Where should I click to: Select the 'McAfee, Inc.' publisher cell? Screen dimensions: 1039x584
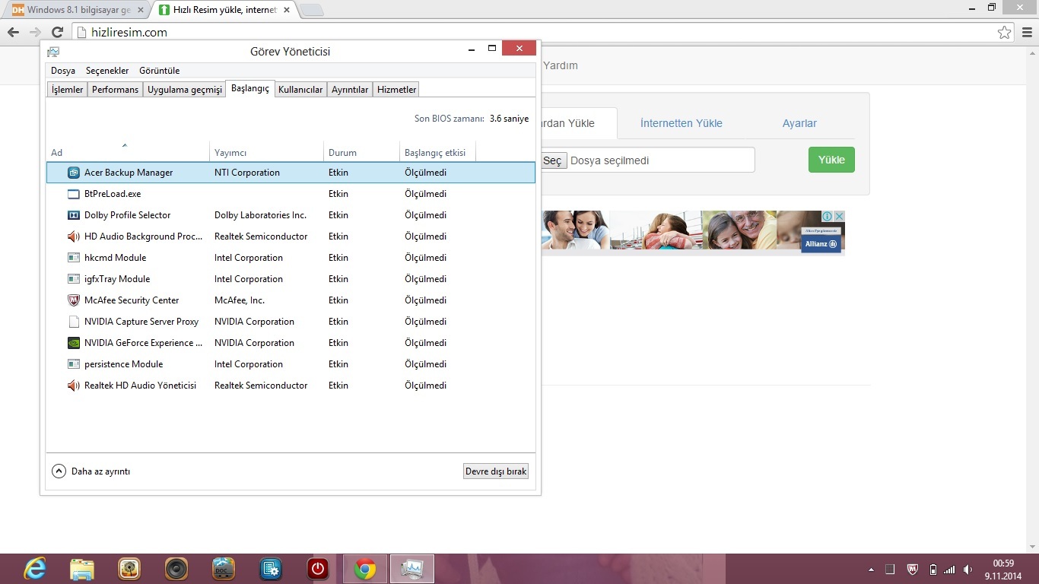240,300
